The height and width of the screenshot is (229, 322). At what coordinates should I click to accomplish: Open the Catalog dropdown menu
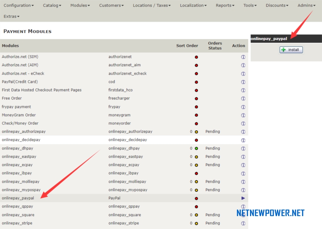click(x=52, y=5)
